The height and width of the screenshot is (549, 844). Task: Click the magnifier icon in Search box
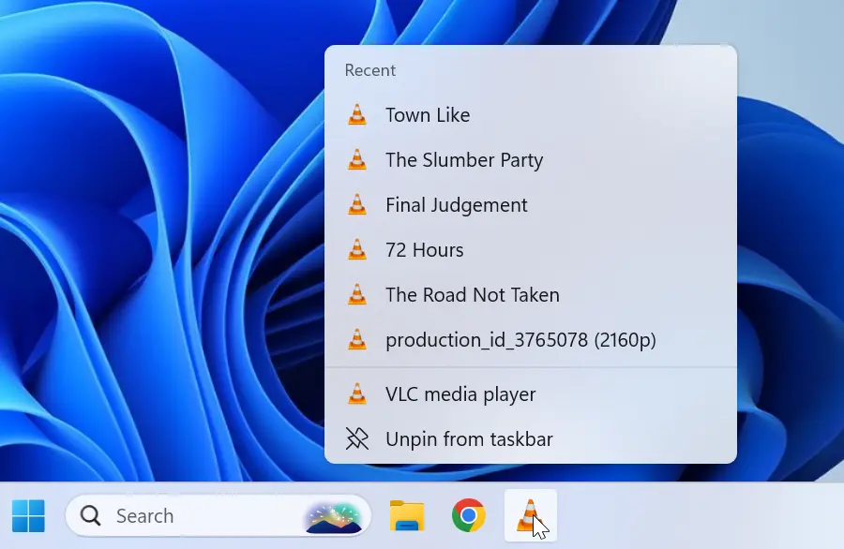(90, 515)
